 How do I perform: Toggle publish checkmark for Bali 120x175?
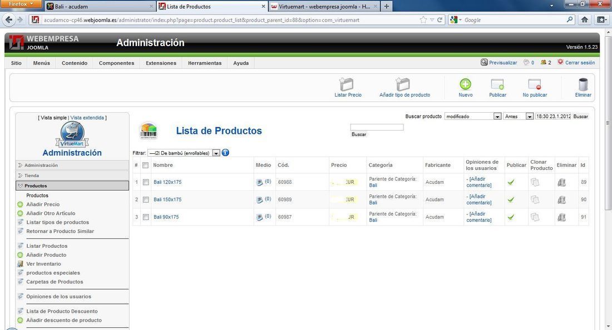511,182
